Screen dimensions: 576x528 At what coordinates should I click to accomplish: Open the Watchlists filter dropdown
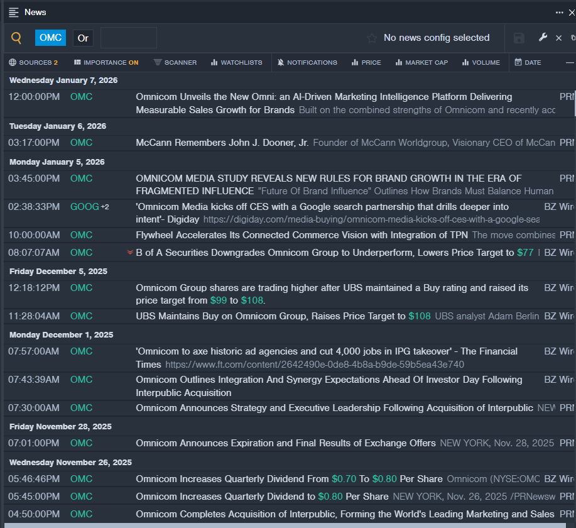(x=237, y=63)
